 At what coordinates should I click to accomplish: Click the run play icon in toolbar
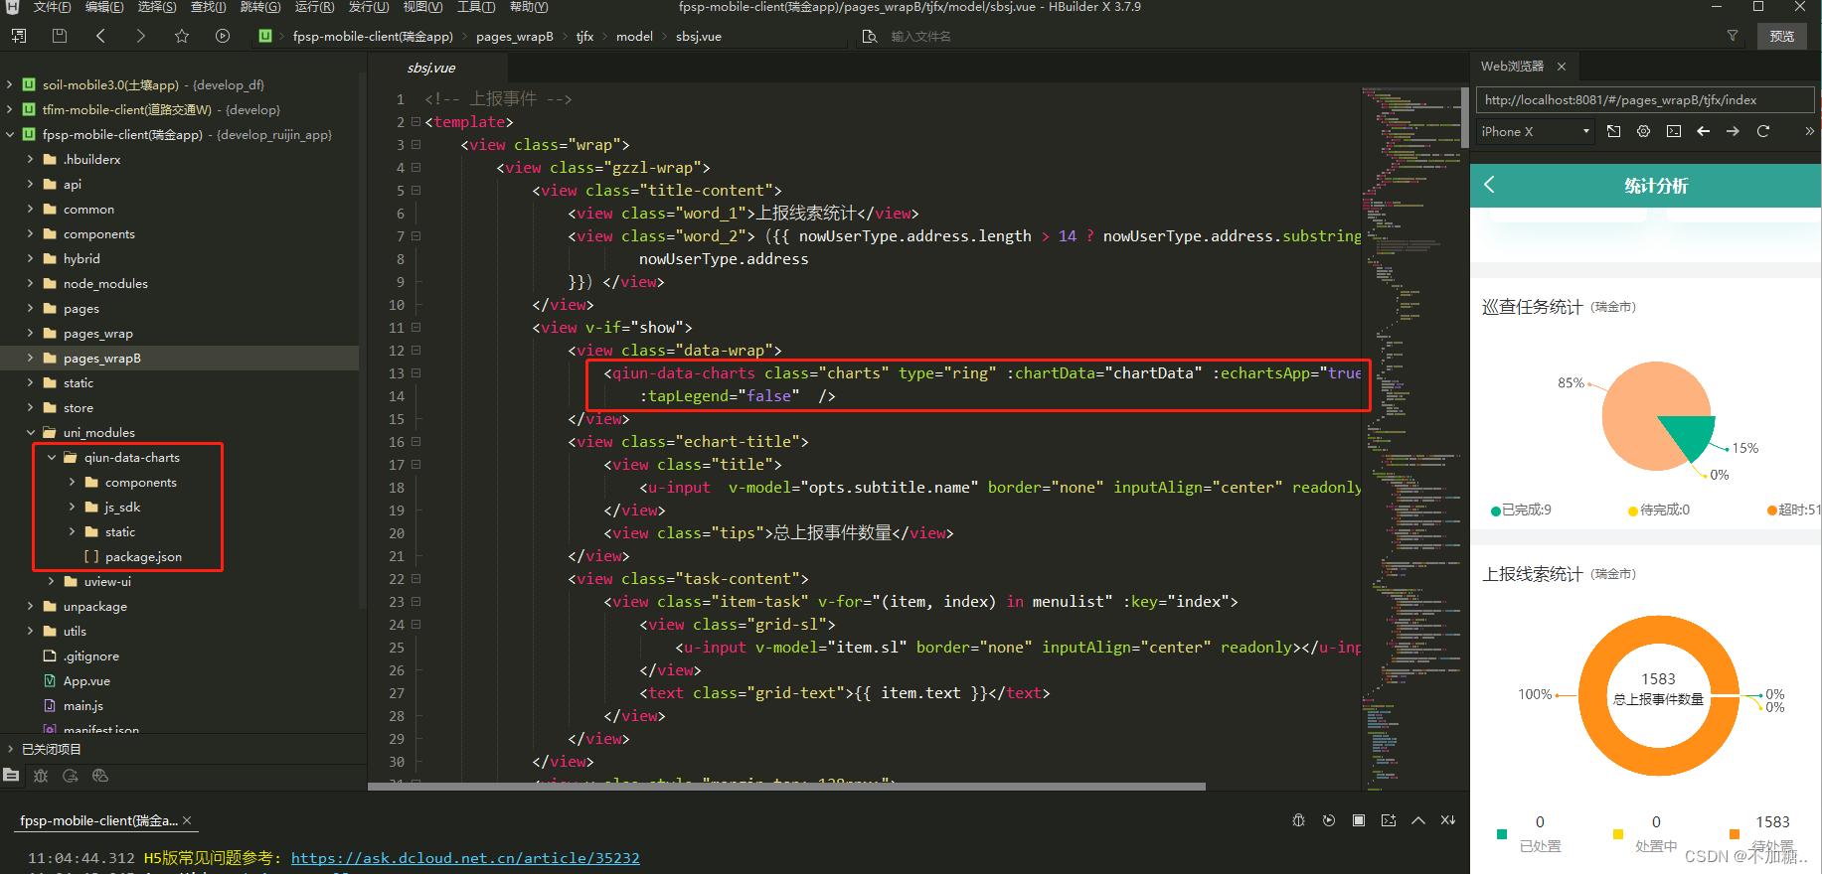click(x=223, y=36)
